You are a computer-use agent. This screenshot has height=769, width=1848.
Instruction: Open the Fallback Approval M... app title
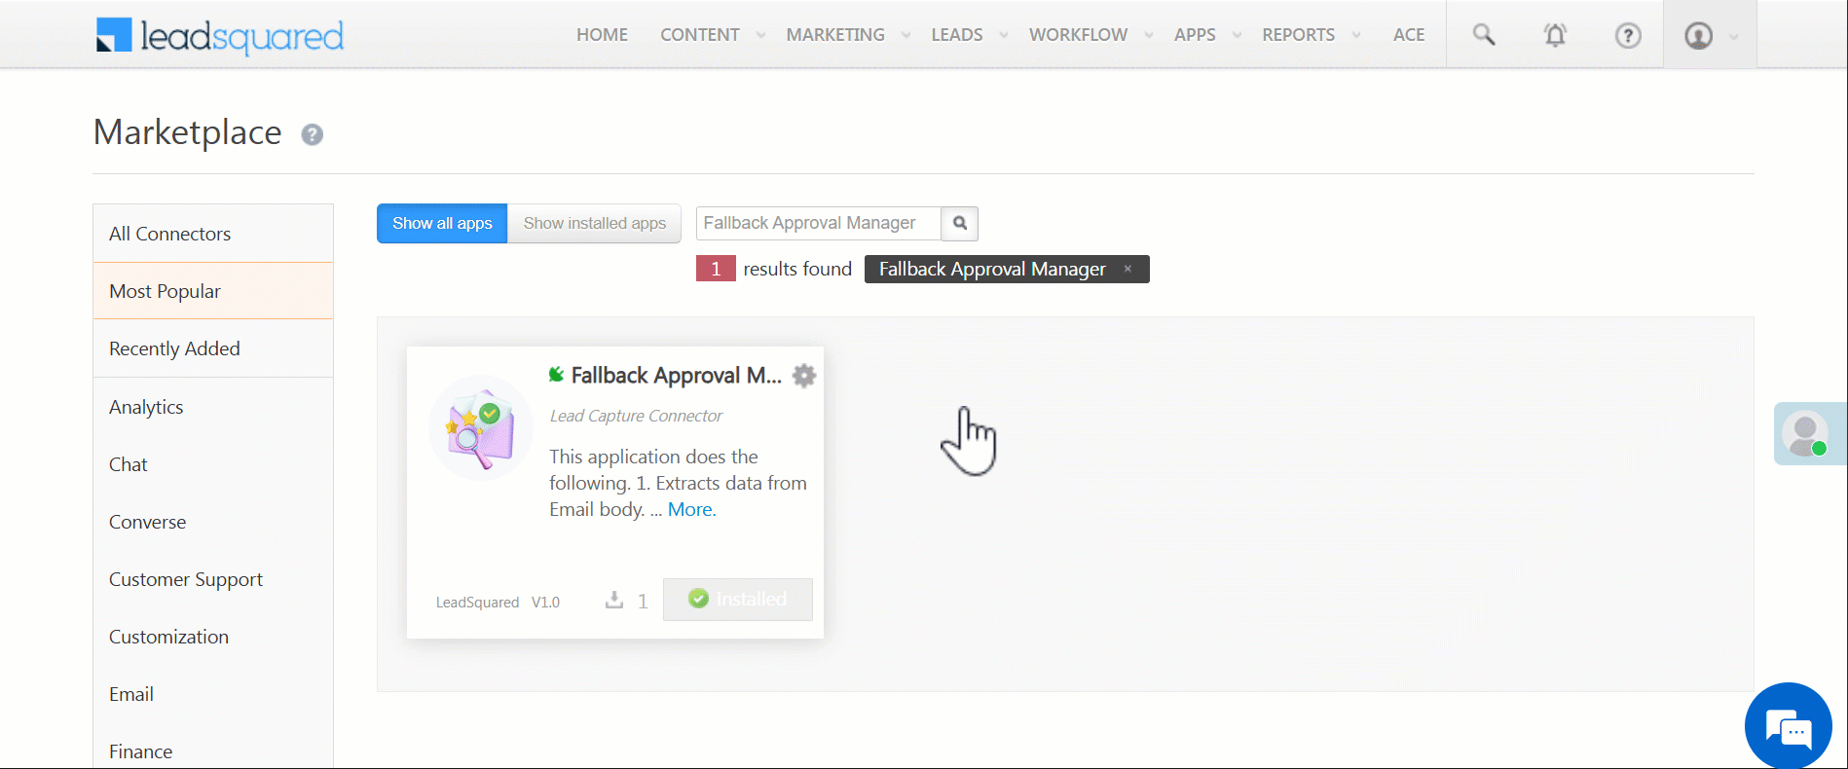[x=676, y=376]
